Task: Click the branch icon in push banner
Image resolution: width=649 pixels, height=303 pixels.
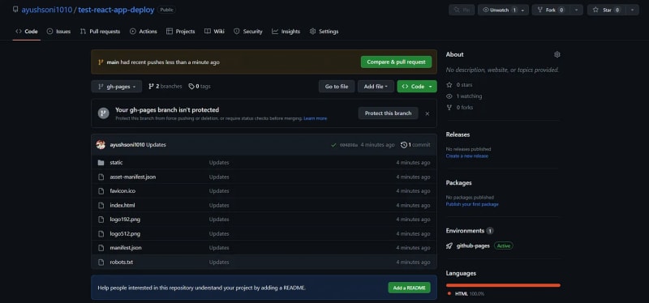Action: pyautogui.click(x=101, y=62)
